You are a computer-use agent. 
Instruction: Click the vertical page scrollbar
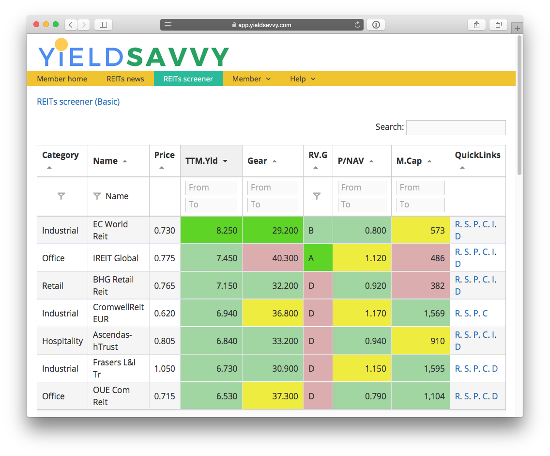[x=519, y=104]
